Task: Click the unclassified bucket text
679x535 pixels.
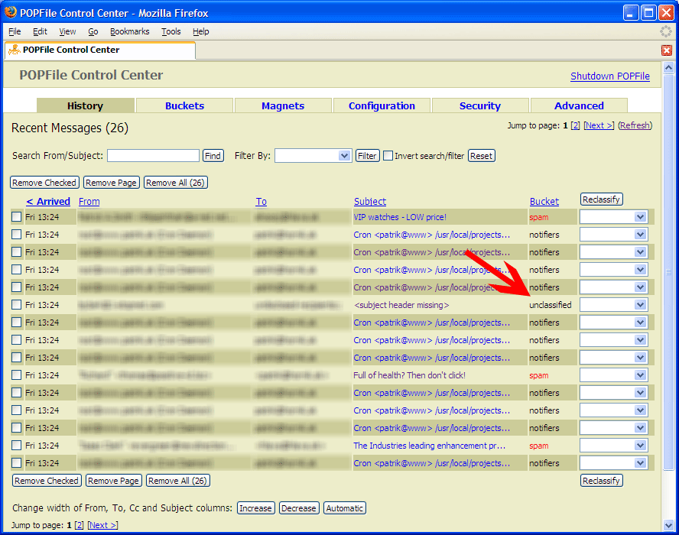Action: (551, 305)
